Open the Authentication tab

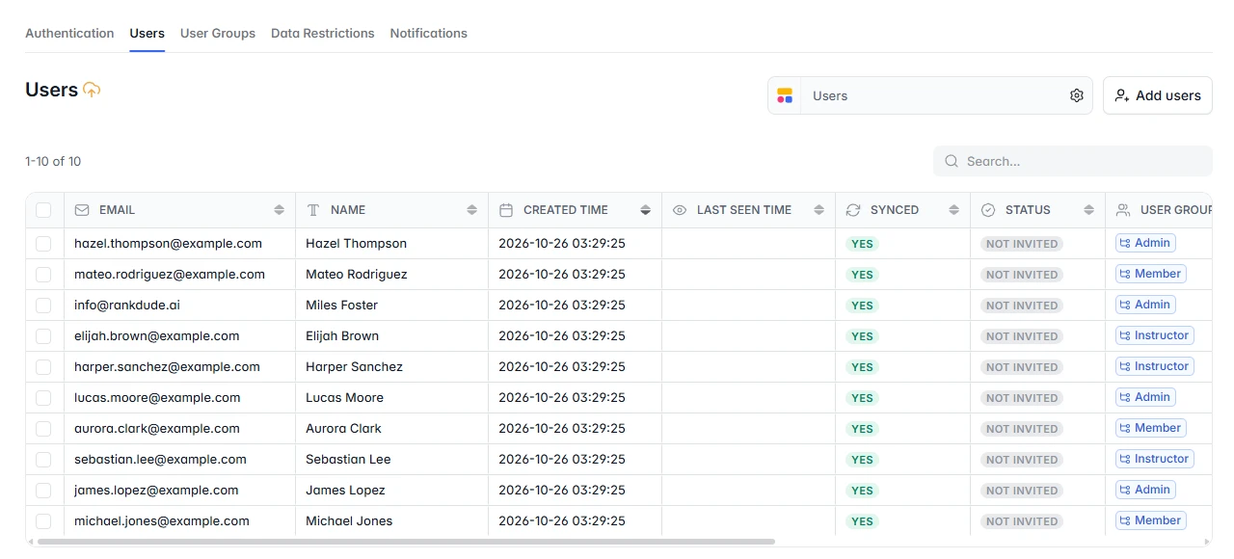(69, 33)
